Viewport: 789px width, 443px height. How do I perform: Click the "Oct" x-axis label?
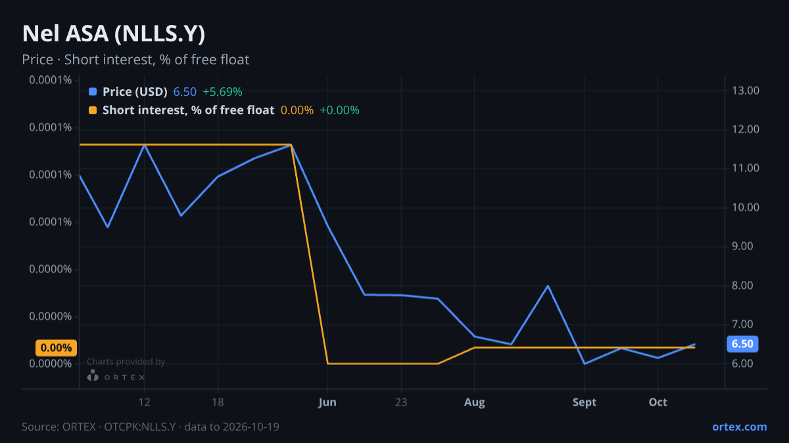[x=658, y=402]
